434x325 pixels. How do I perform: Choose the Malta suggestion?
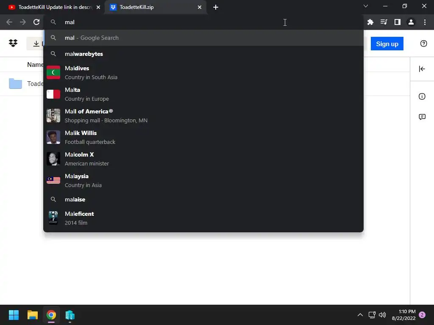(x=203, y=94)
